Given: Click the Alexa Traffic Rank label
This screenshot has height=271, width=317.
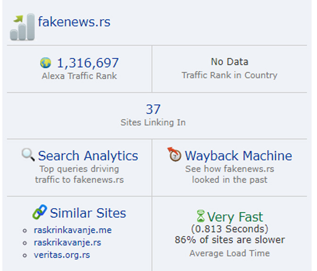Looking at the screenshot, I should [x=79, y=76].
